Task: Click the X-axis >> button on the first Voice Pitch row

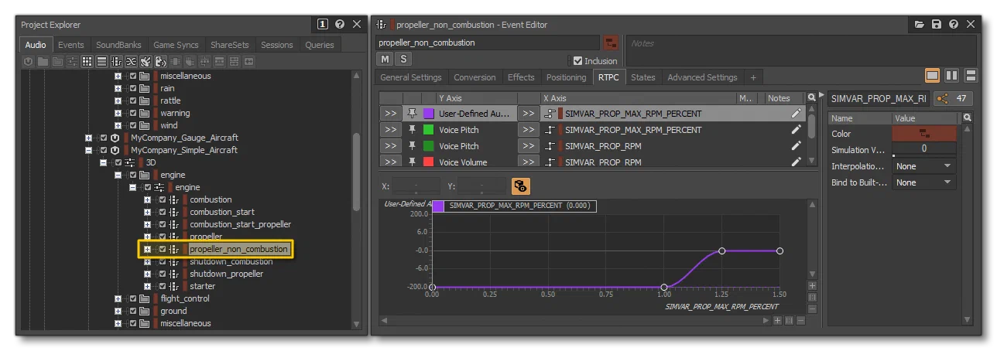Action: (529, 130)
